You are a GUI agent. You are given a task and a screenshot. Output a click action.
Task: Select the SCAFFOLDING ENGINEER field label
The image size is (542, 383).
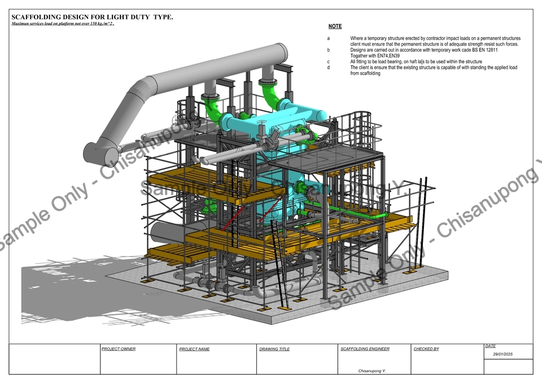[365, 349]
